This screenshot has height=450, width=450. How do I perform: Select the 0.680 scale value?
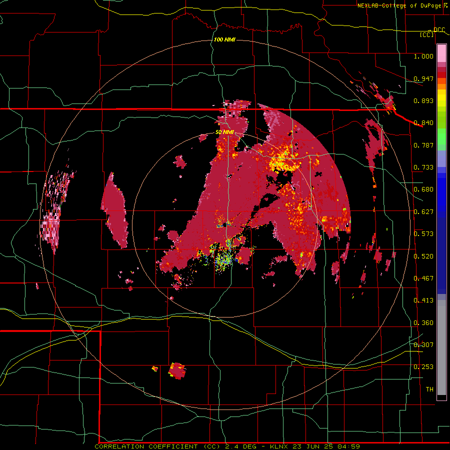pyautogui.click(x=423, y=189)
